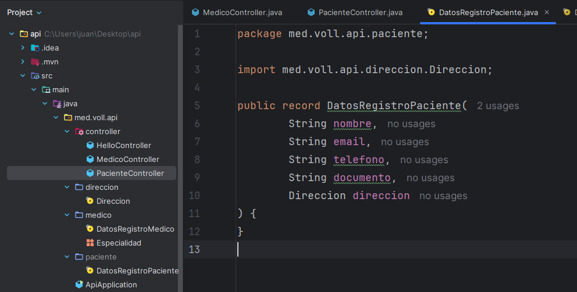Collapse the controller package
Viewport: 577px width, 292px height.
(x=67, y=132)
